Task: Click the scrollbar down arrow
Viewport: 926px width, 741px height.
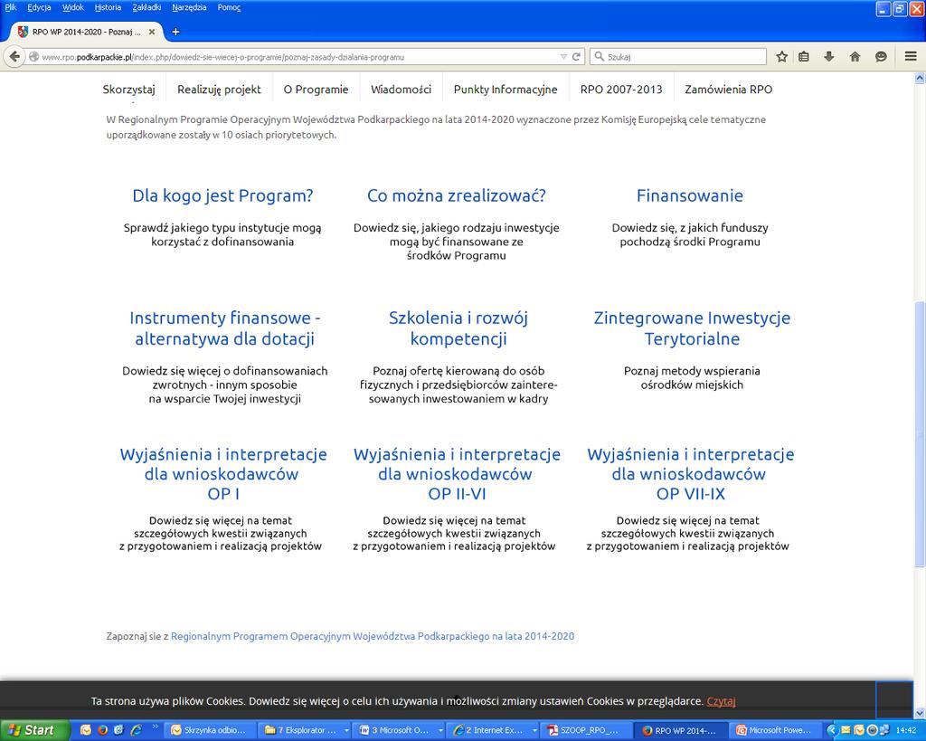Action: (x=920, y=713)
